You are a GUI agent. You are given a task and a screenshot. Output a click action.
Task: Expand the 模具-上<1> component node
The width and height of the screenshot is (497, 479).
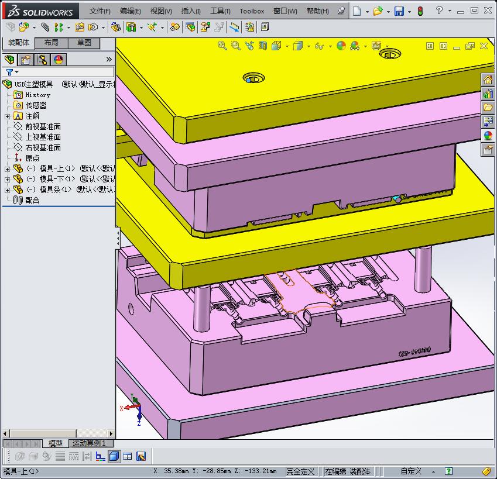tap(7, 169)
